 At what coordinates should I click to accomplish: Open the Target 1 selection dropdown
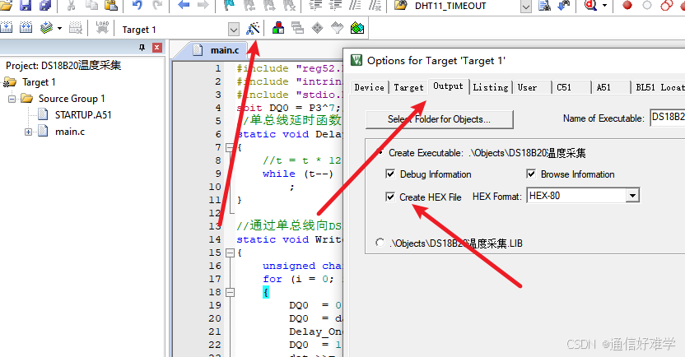(234, 30)
